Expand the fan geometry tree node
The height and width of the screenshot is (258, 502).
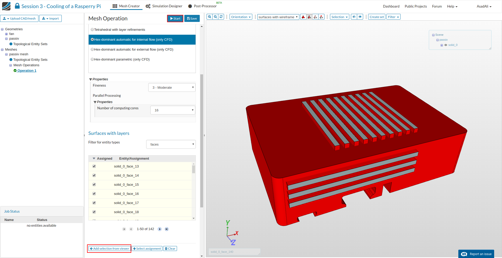coord(7,34)
